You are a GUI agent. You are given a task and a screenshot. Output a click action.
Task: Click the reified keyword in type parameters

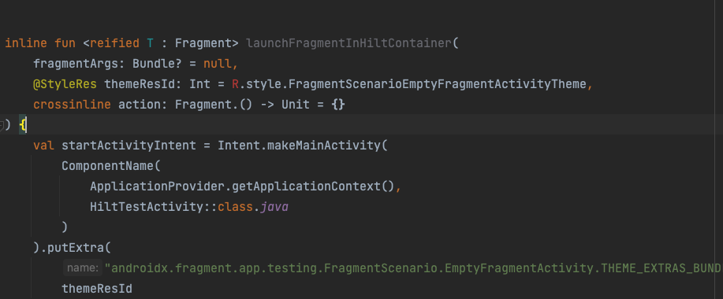[x=114, y=43]
